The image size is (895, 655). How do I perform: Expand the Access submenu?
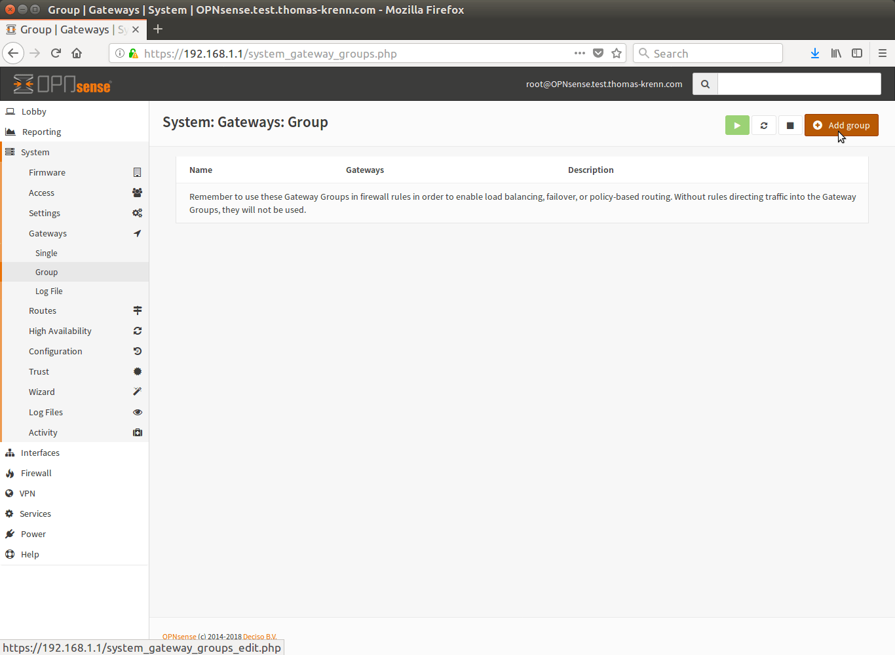[x=42, y=193]
